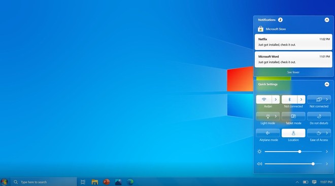The width and height of the screenshot is (335, 186).
Task: Expand Light mode options arrow
Action: tap(276, 116)
